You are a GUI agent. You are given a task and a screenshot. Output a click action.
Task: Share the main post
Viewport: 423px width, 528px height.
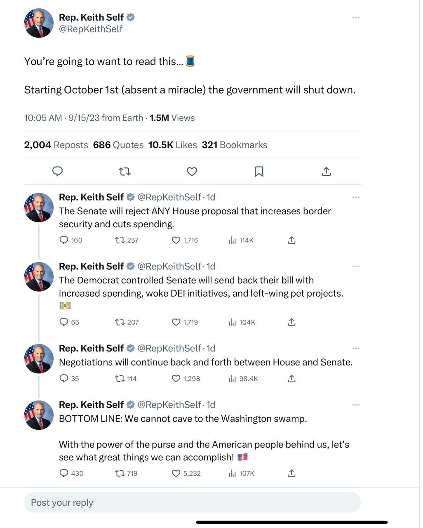(x=326, y=171)
